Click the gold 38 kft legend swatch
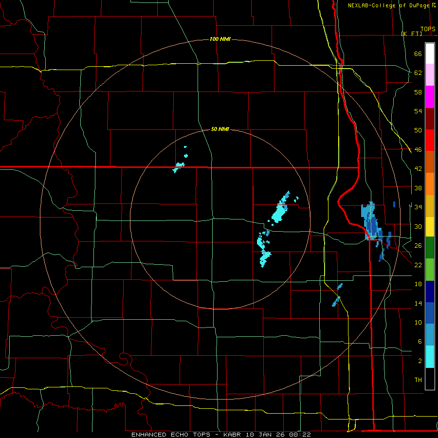Viewport: 438px width, 438px height. click(430, 206)
